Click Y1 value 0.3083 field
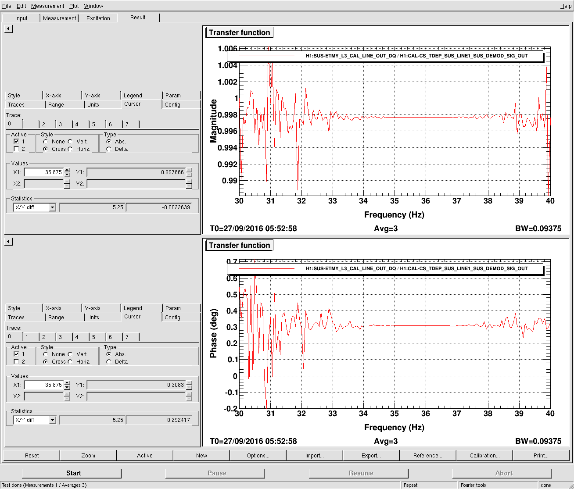The width and height of the screenshot is (574, 489). pos(136,385)
